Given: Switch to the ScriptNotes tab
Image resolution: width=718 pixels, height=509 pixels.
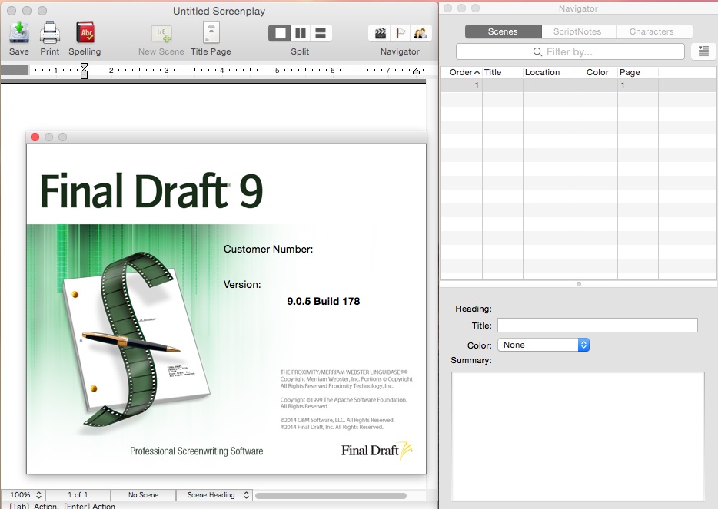Looking at the screenshot, I should (577, 31).
